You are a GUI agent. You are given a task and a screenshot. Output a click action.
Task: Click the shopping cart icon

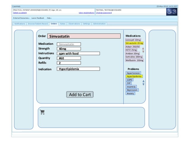[42, 112]
